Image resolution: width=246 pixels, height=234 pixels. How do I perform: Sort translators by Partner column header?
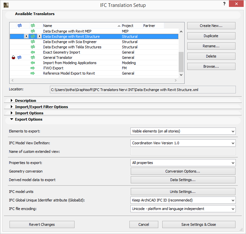click(153, 26)
